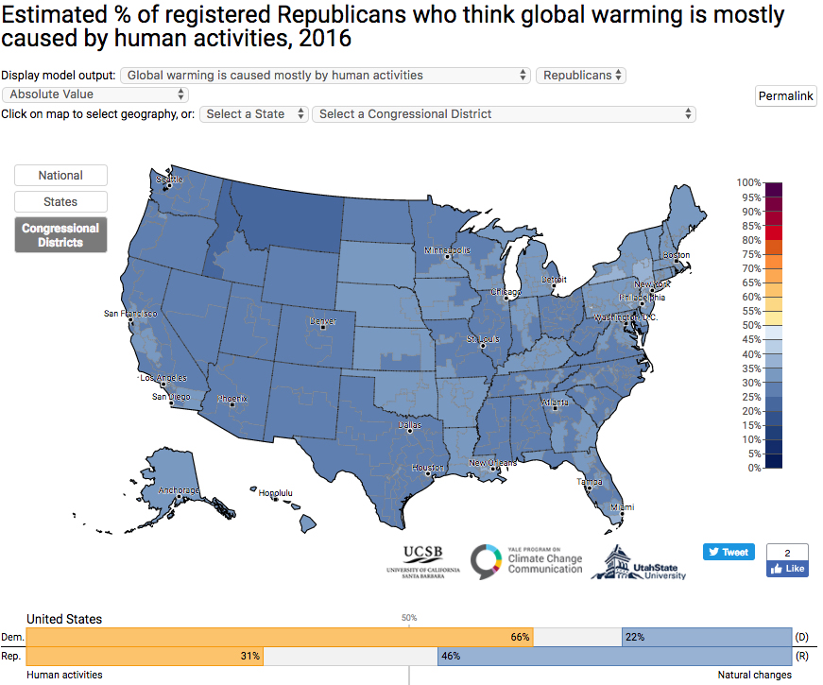Select the Congressional Districts tab
This screenshot has height=685, width=823.
pyautogui.click(x=60, y=234)
